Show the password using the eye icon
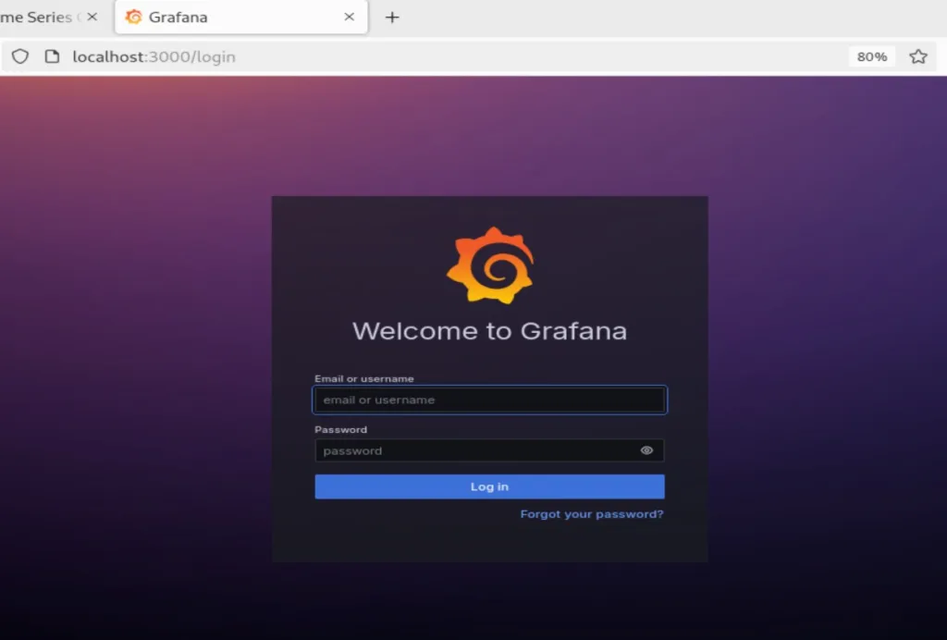 pyautogui.click(x=646, y=450)
